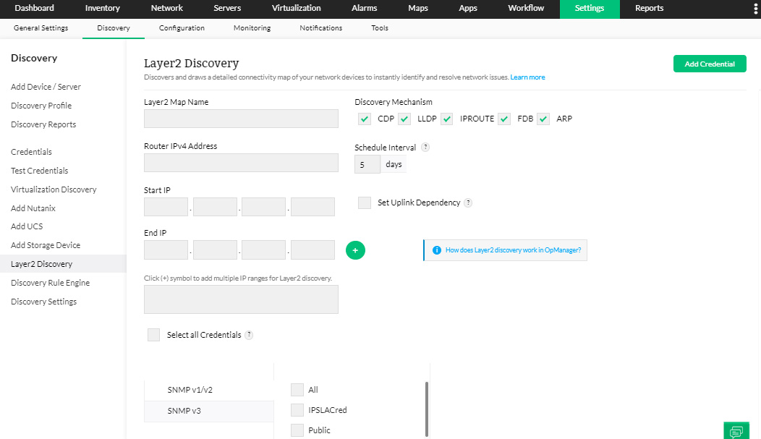Disable the CDP discovery mechanism
Screen dimensions: 761x439
tap(364, 119)
